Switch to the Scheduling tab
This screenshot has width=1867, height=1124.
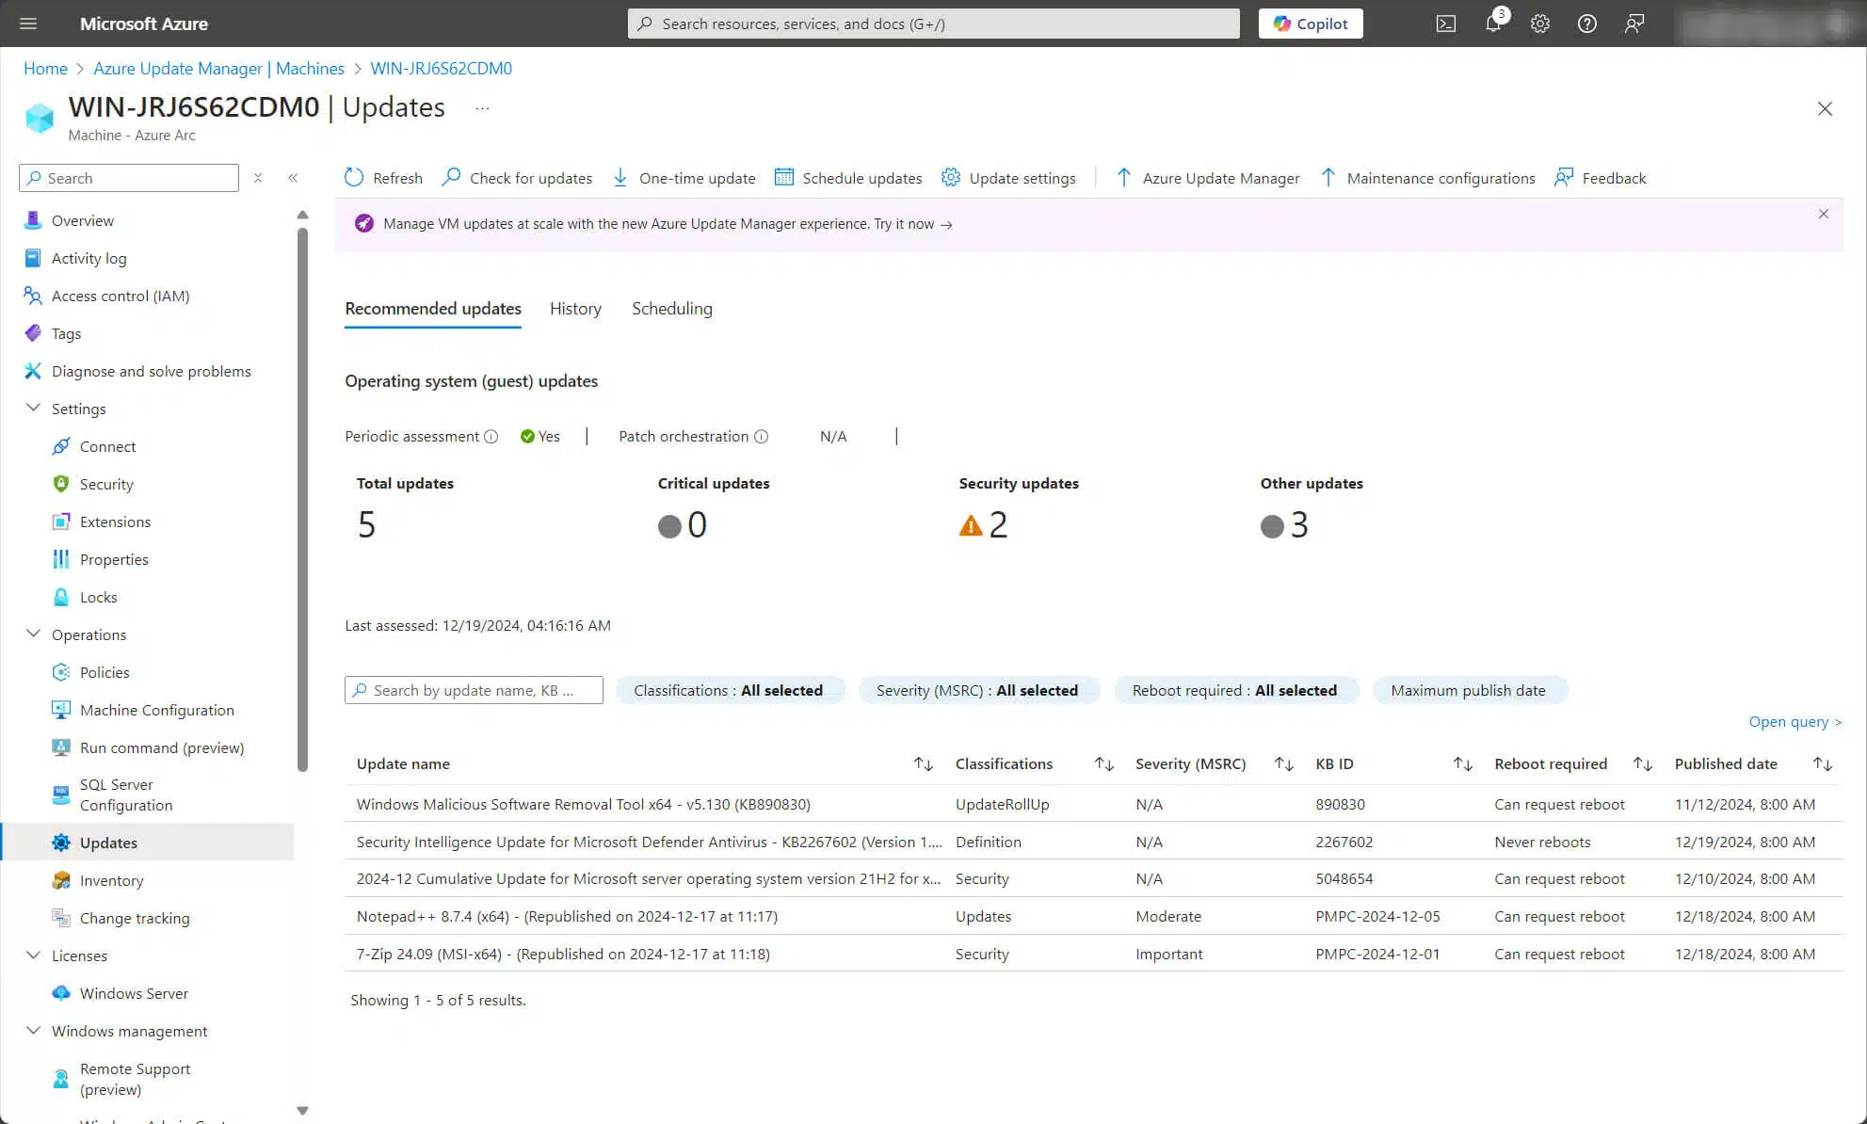[x=671, y=309]
